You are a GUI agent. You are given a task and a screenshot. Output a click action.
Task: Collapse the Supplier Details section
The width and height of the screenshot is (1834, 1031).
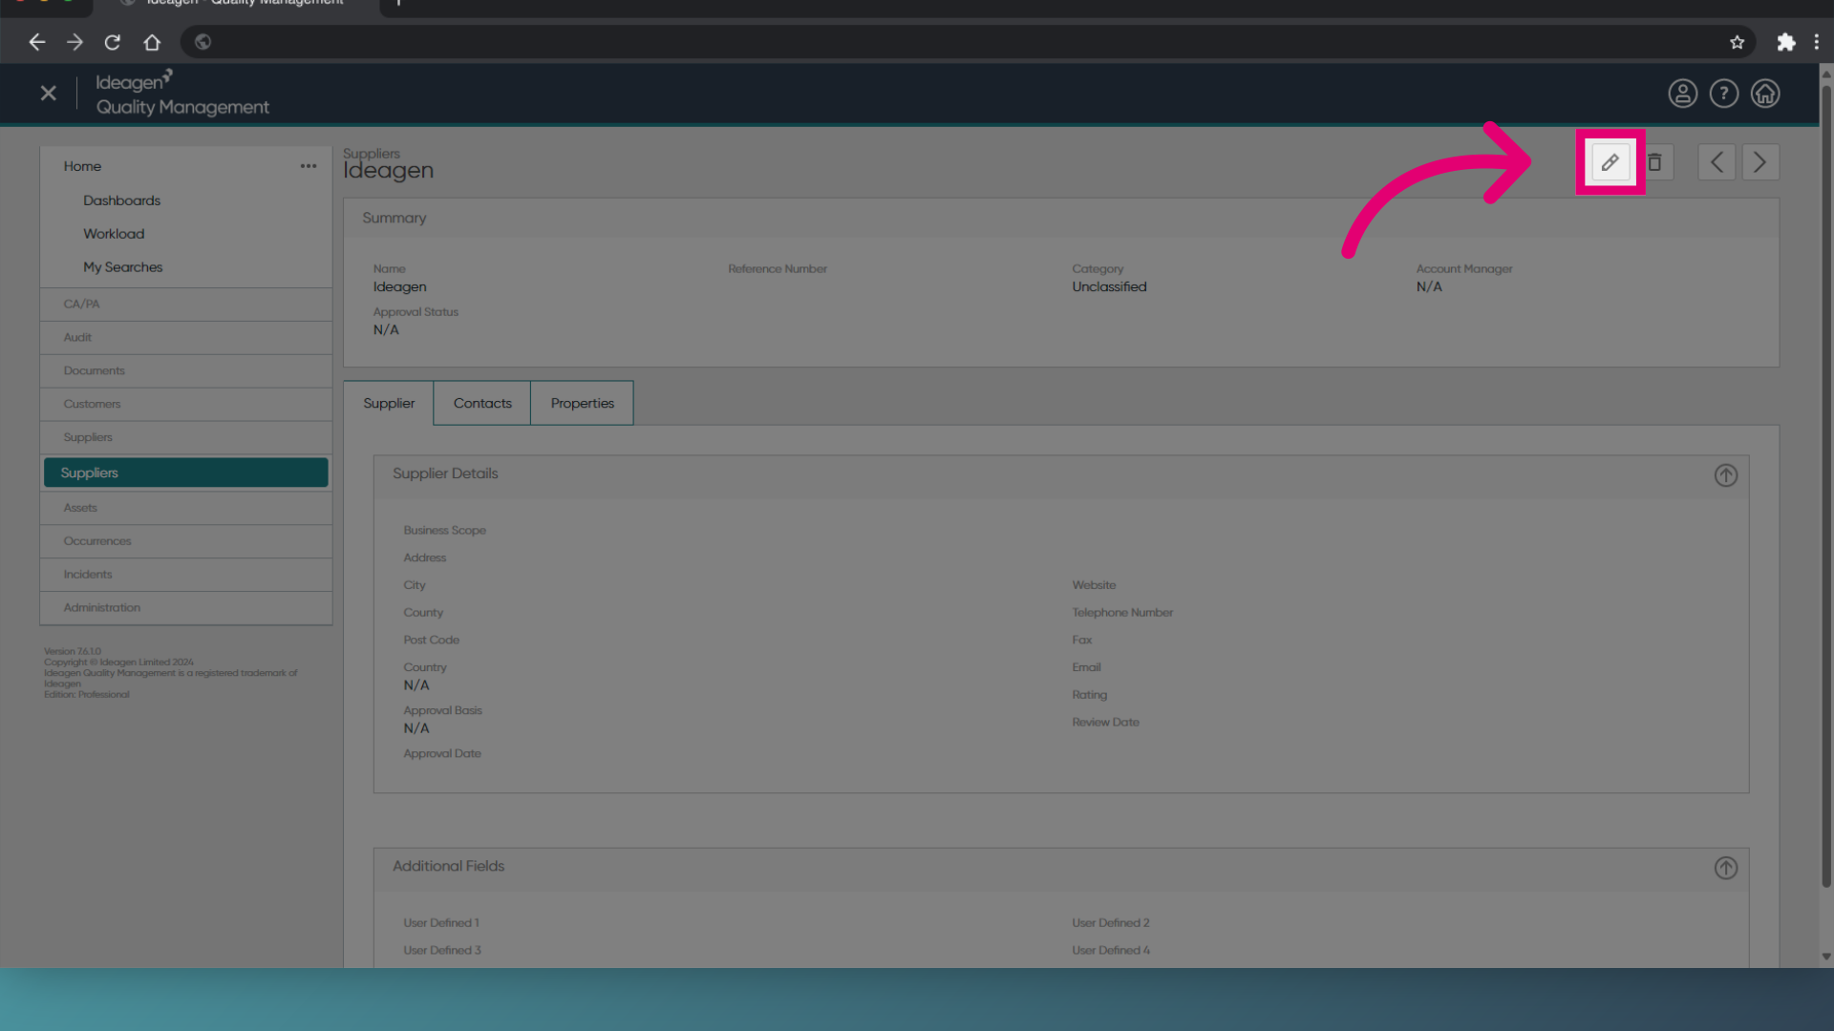click(x=1726, y=475)
